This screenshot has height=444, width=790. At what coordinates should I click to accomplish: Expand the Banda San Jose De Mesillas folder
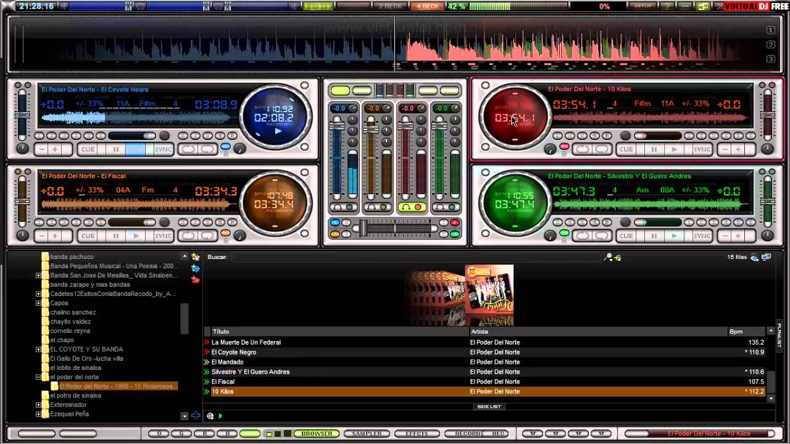coord(38,275)
